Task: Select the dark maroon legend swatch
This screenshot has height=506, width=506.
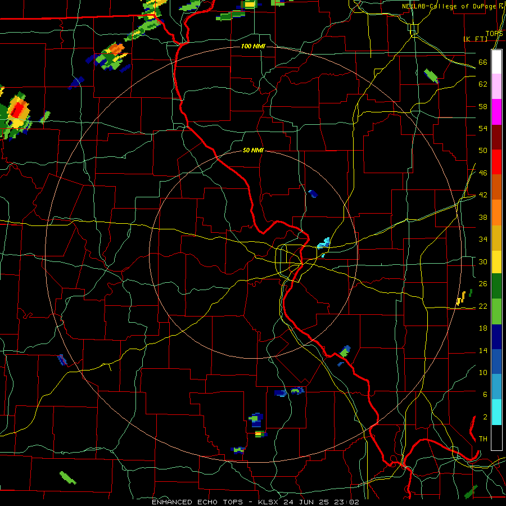Action: (496, 137)
